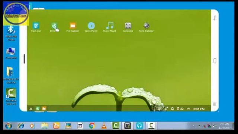This screenshot has height=134, width=238.
Task: Click the network icon in the system tray
Action: [x=214, y=126]
